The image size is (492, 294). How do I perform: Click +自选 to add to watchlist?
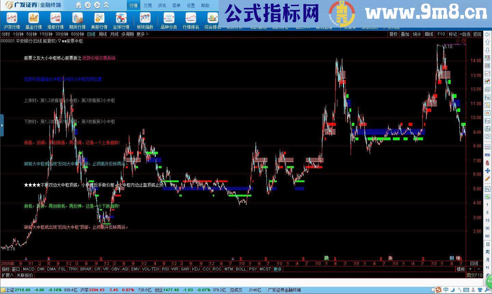click(x=465, y=34)
